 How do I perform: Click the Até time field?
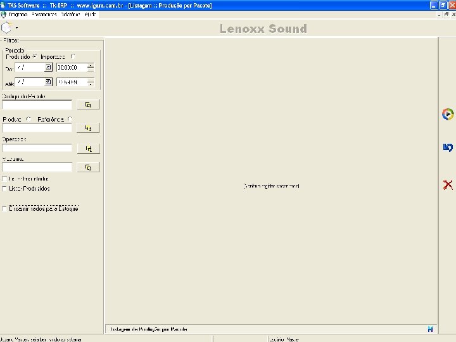(72, 82)
